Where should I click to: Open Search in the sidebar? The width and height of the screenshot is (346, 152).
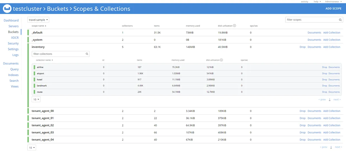click(14, 81)
